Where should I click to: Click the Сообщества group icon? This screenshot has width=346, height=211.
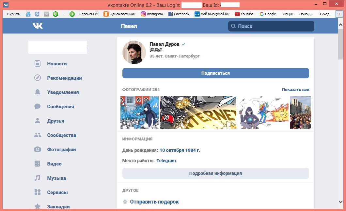click(x=38, y=135)
